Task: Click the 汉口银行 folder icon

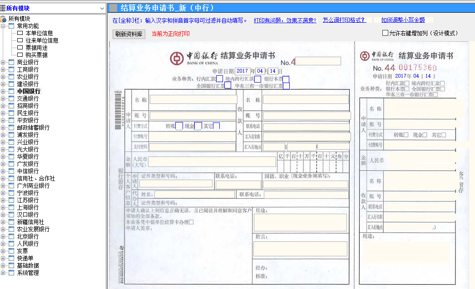Action: coord(11,215)
